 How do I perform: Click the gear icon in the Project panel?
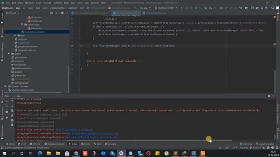point(62,13)
